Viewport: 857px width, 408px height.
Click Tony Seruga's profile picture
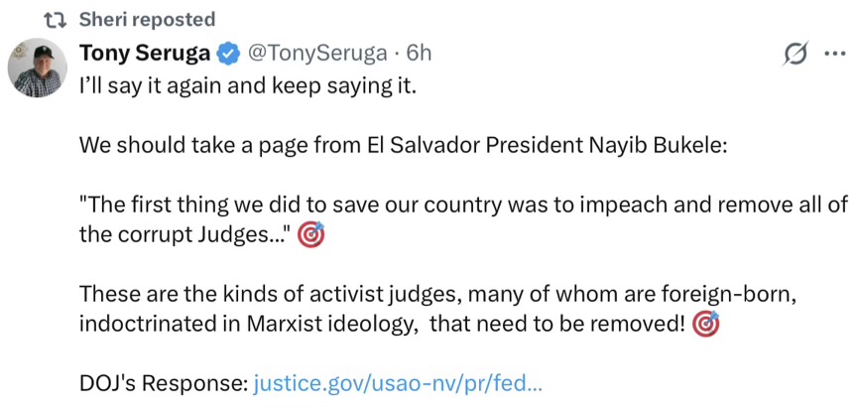[x=37, y=68]
